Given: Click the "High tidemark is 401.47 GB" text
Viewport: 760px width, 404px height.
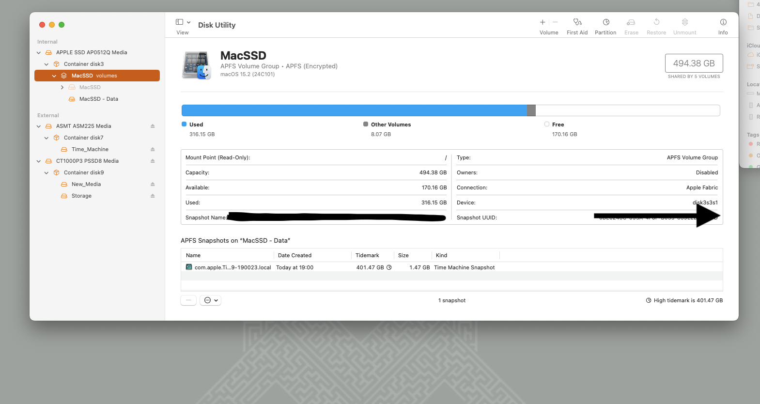Looking at the screenshot, I should [x=688, y=300].
